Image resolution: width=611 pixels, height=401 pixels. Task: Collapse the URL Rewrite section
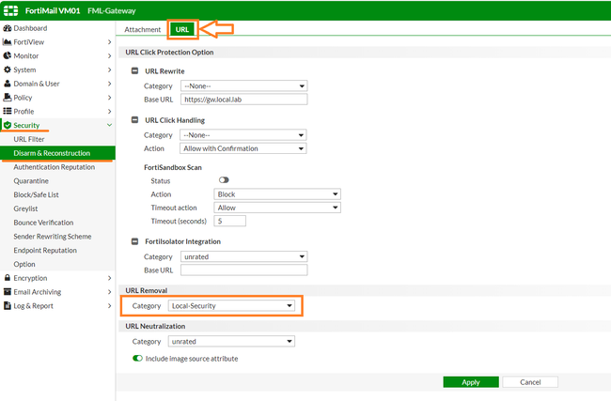tap(136, 71)
